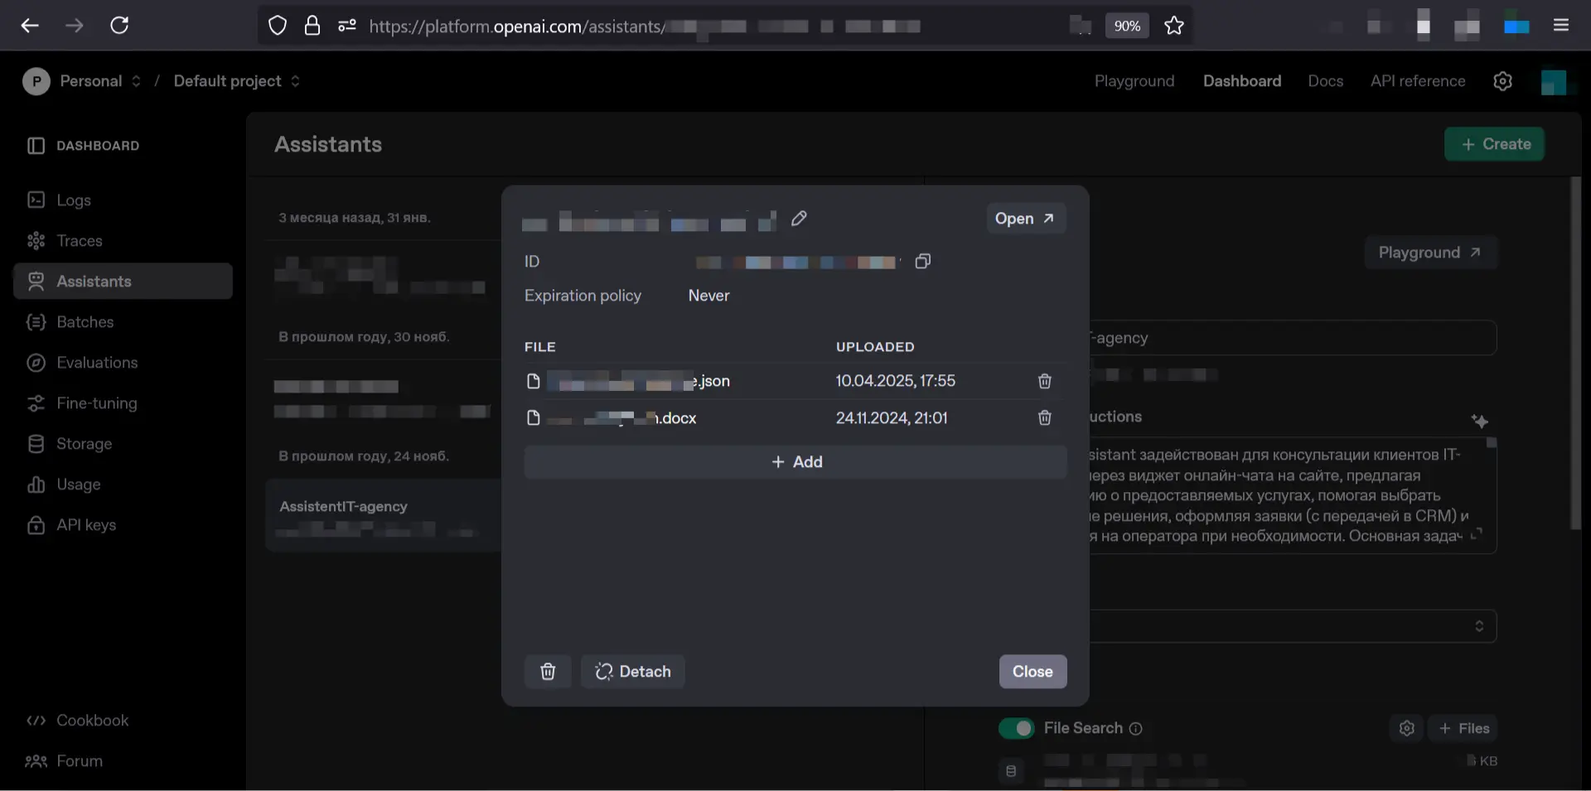Open the Cookbook link
The height and width of the screenshot is (791, 1591).
coord(78,721)
